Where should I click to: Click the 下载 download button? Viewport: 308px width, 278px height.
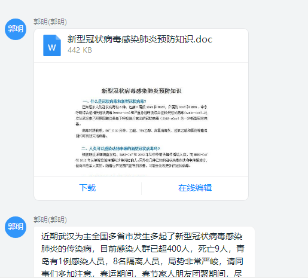coord(87,188)
